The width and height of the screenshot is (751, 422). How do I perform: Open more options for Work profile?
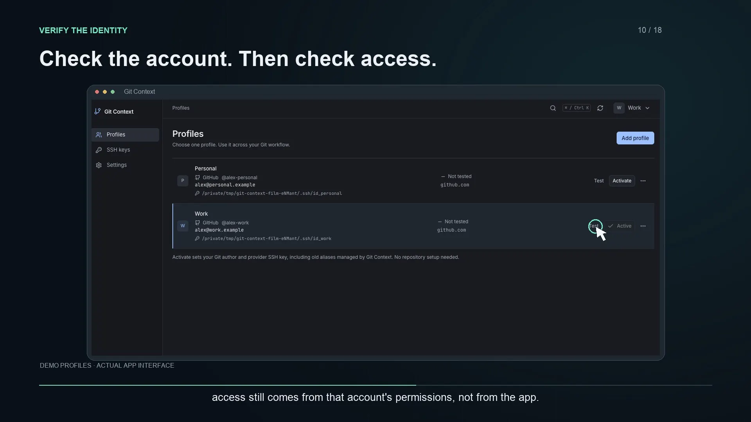643,226
